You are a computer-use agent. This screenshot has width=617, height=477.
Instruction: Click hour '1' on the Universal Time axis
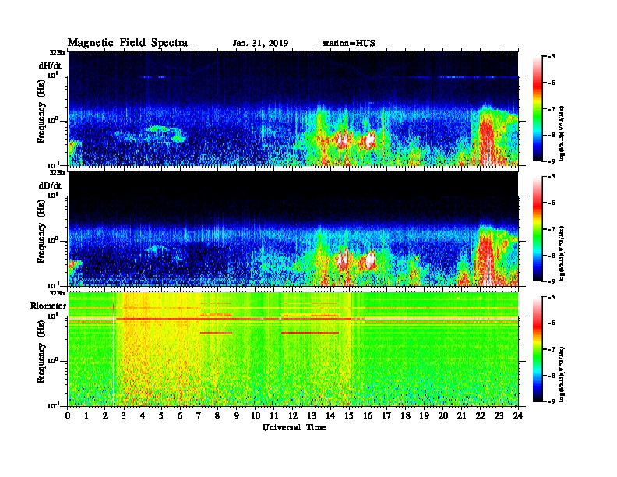click(86, 415)
